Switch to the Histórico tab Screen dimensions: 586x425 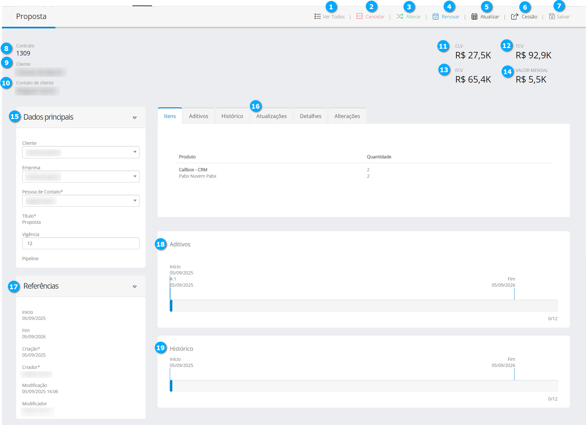pyautogui.click(x=232, y=116)
